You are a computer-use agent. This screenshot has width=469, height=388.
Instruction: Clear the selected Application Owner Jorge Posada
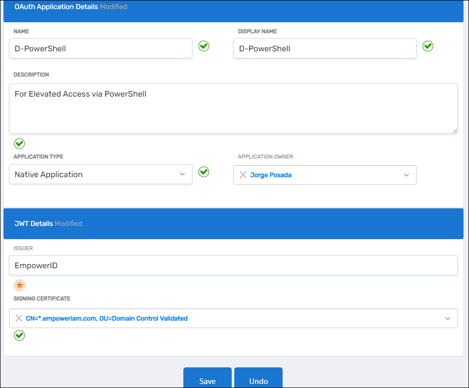(243, 175)
